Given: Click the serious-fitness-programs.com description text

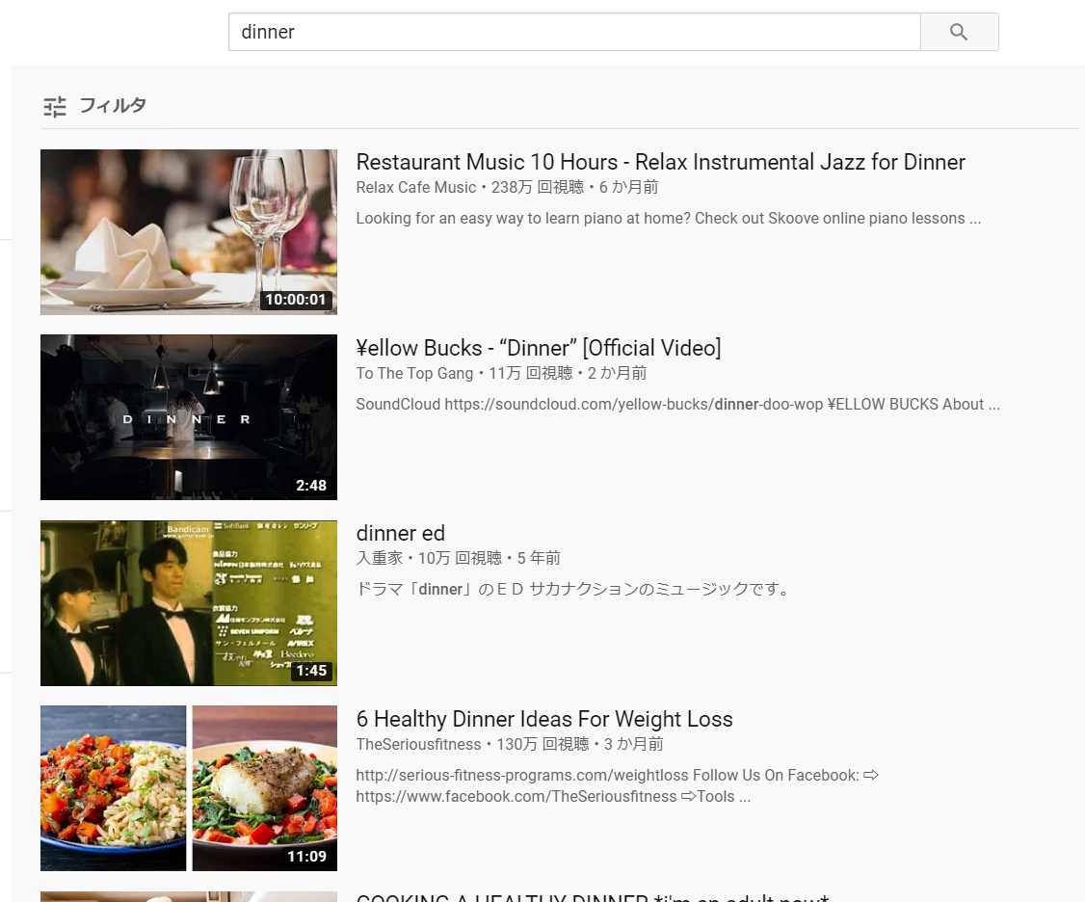Looking at the screenshot, I should 618,785.
